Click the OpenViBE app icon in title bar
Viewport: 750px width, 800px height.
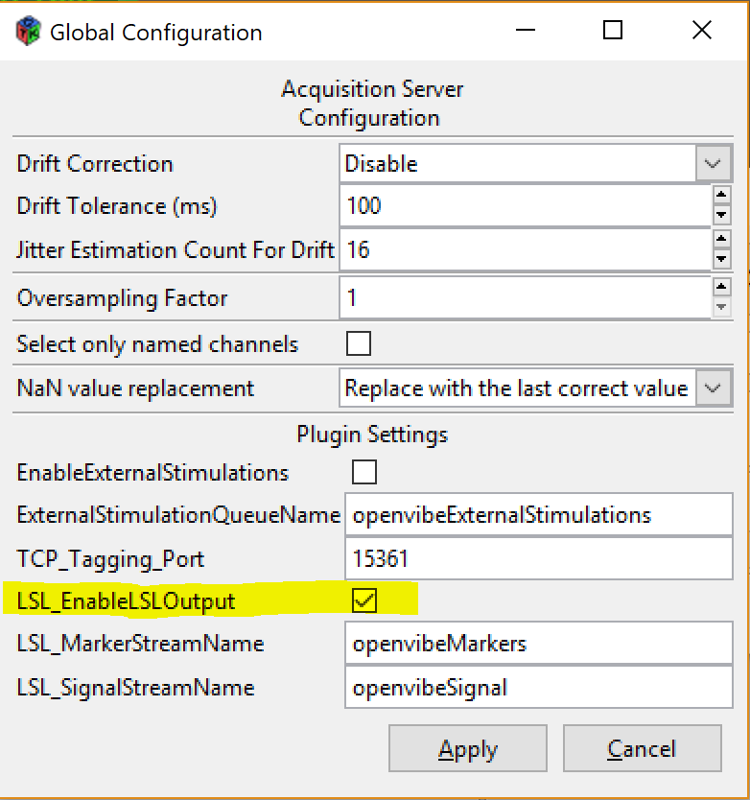28,32
